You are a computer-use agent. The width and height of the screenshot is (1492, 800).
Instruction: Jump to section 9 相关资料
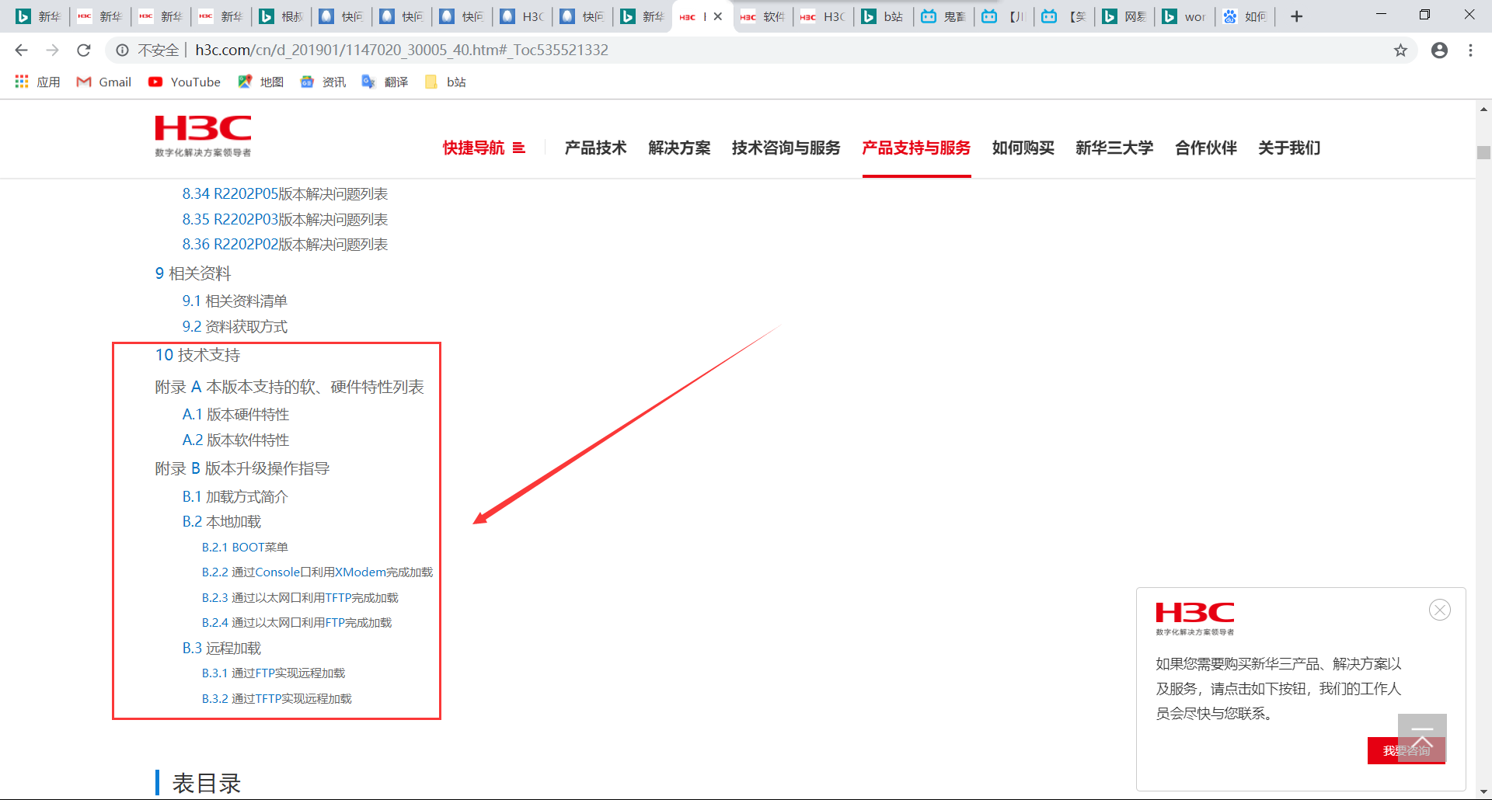[x=193, y=273]
